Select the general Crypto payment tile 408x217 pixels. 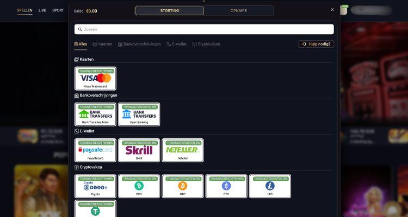(x=95, y=186)
